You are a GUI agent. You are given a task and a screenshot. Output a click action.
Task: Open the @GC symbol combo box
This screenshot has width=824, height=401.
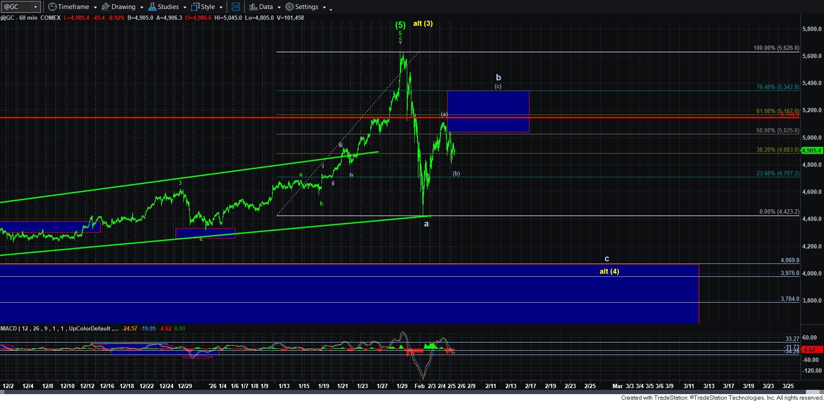coord(35,7)
